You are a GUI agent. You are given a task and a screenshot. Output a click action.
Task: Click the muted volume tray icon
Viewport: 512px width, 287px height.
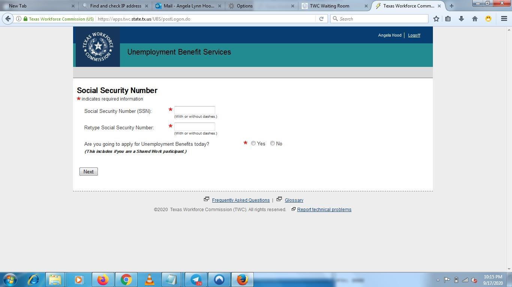coord(474,280)
